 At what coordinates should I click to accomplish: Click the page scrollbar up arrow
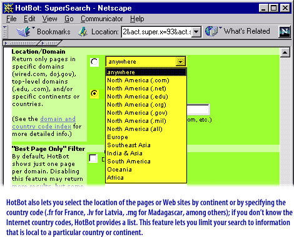coord(285,52)
